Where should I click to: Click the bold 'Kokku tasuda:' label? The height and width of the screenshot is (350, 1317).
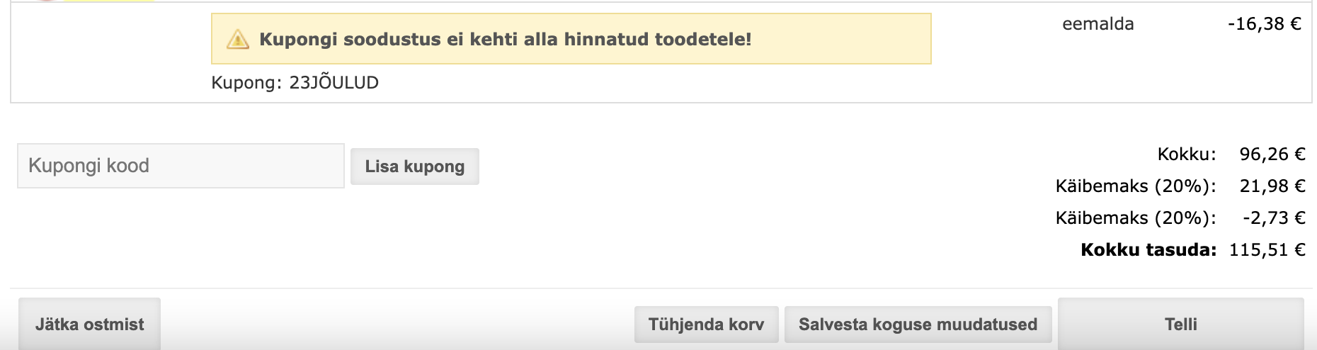(1148, 250)
